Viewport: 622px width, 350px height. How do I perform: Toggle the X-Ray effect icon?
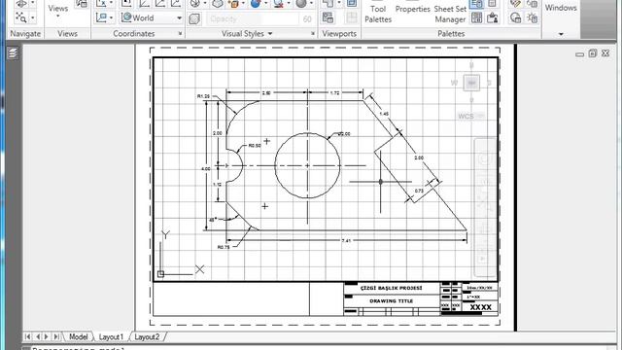(x=194, y=18)
